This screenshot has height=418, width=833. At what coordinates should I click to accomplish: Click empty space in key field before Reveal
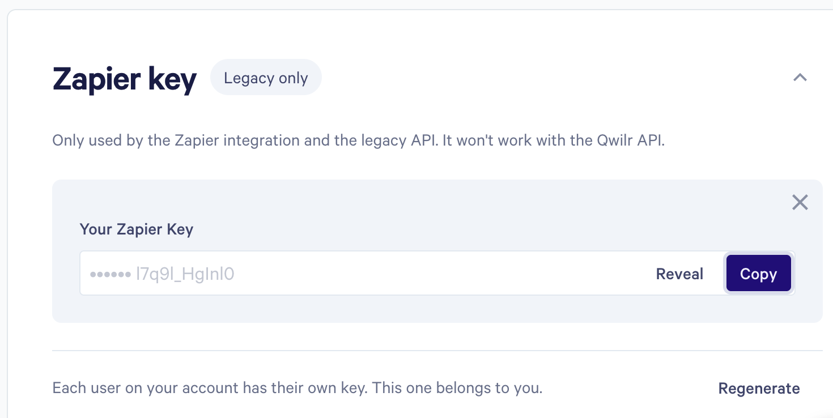click(x=442, y=274)
